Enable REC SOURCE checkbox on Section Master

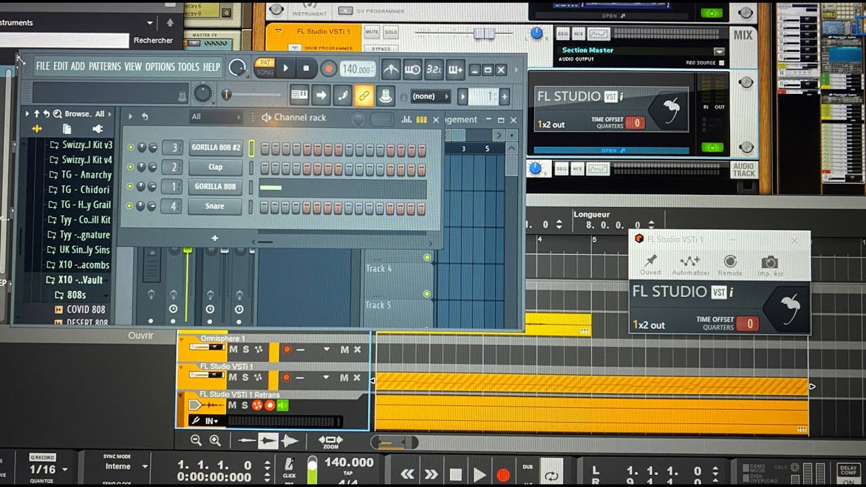[x=721, y=63]
